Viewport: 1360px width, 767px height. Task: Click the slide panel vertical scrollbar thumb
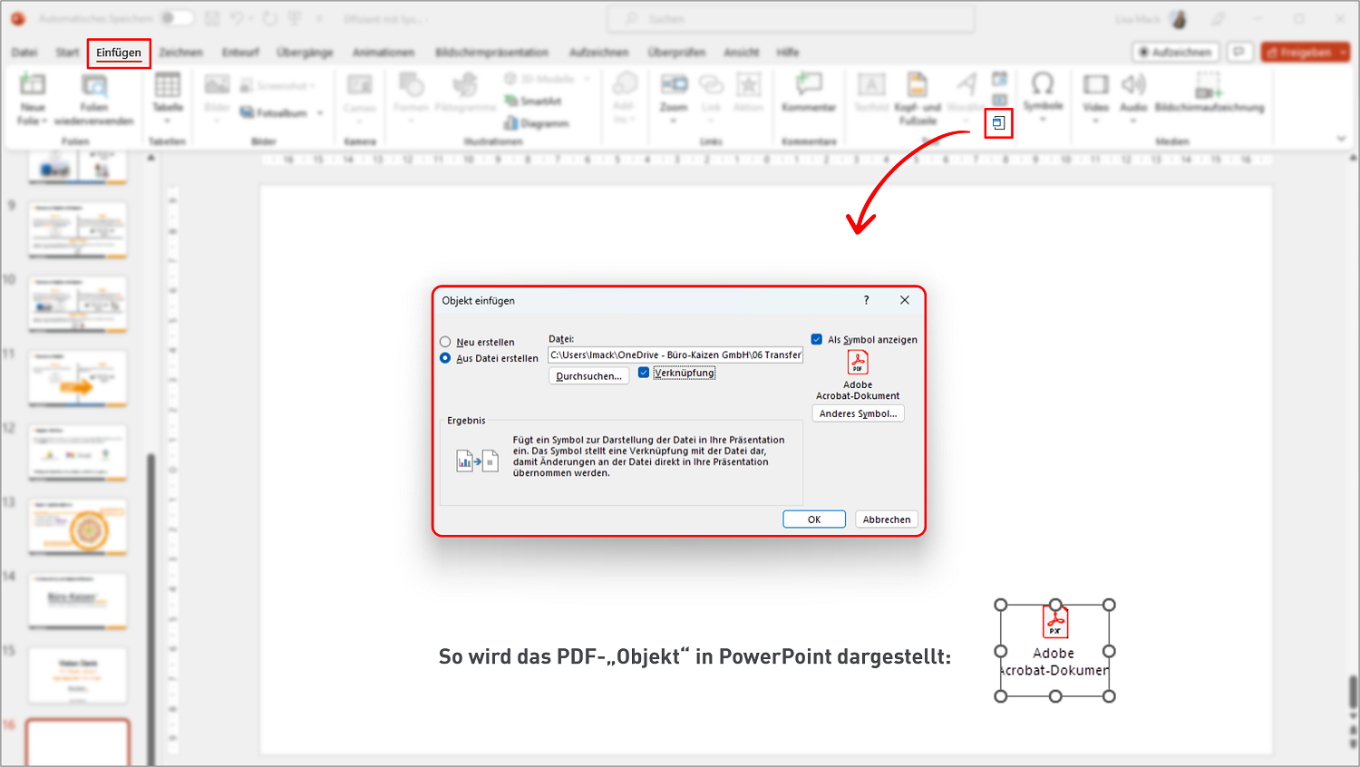[151, 607]
